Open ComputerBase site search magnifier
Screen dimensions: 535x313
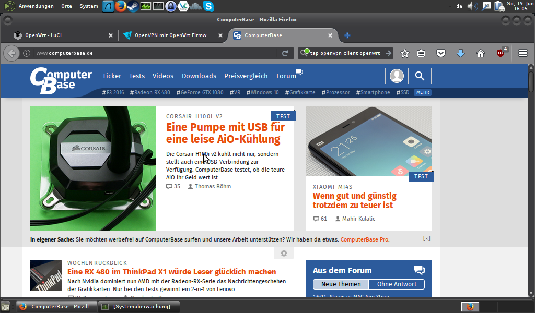click(x=420, y=76)
